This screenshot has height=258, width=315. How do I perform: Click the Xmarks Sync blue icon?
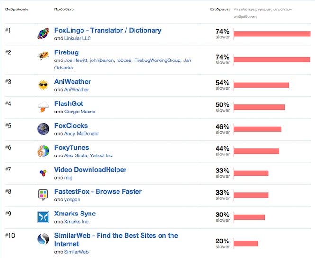44,217
